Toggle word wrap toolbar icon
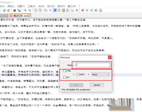The width and height of the screenshot is (142, 112). (46, 10)
